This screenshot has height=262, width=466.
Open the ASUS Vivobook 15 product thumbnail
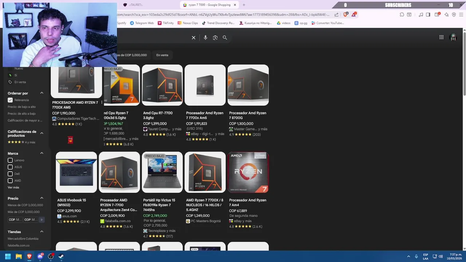[x=76, y=172]
